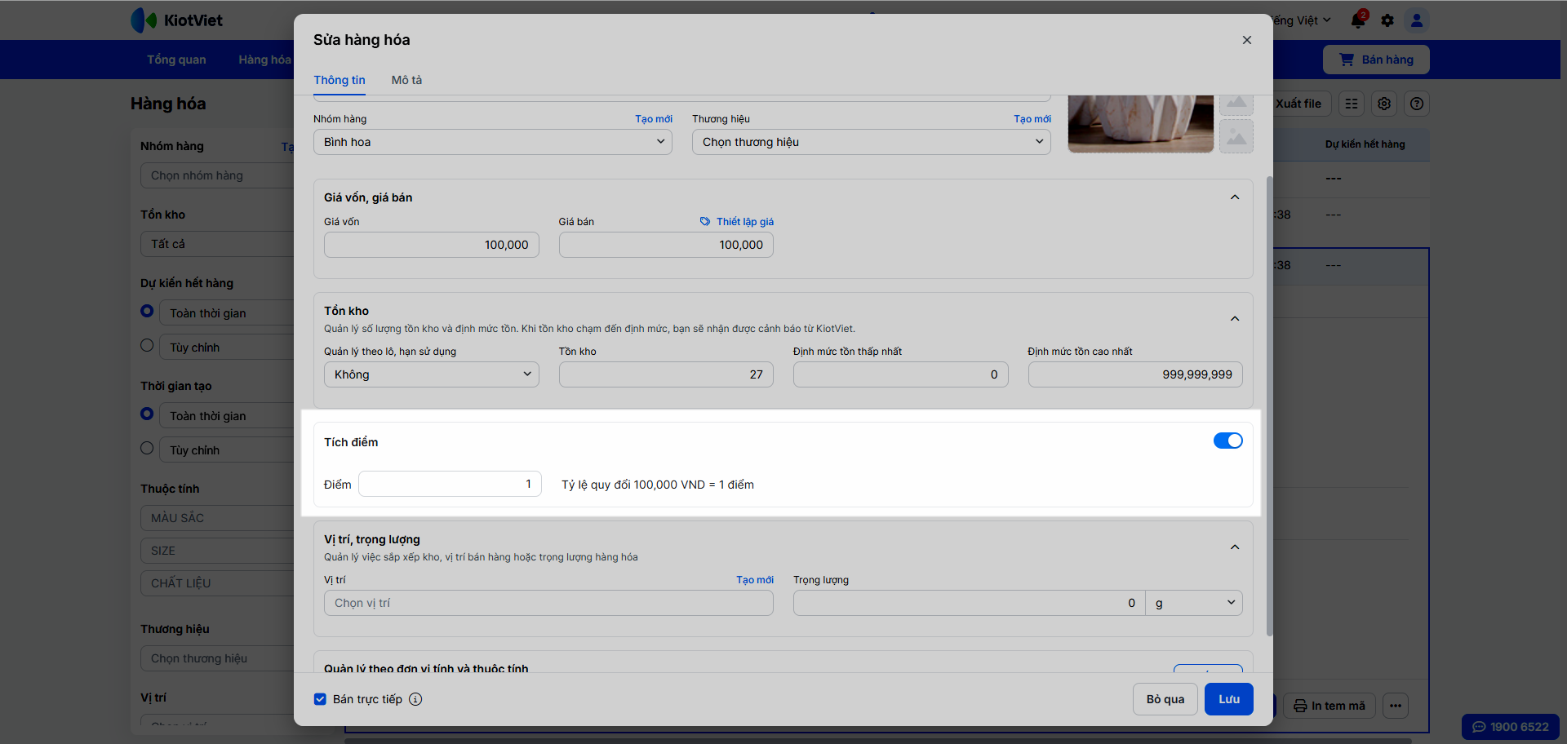Uncheck the Bán trực tiếp checkbox

pyautogui.click(x=321, y=699)
